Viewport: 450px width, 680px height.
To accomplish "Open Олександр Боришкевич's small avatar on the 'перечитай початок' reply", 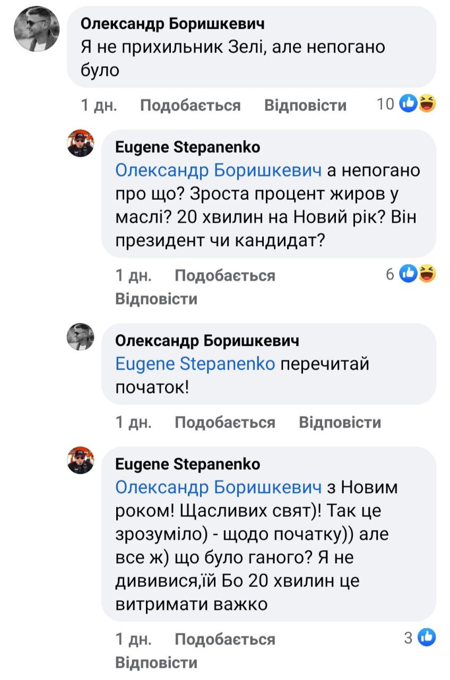I will [81, 337].
